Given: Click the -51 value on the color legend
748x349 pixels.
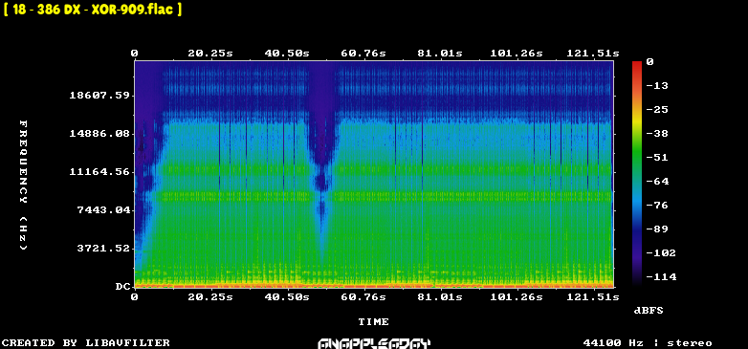Looking at the screenshot, I should 658,158.
